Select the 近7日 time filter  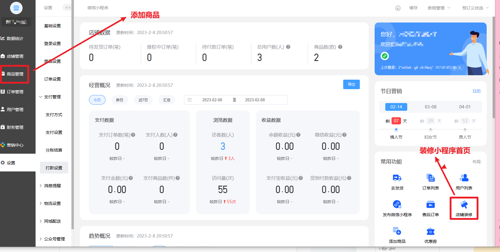point(143,100)
